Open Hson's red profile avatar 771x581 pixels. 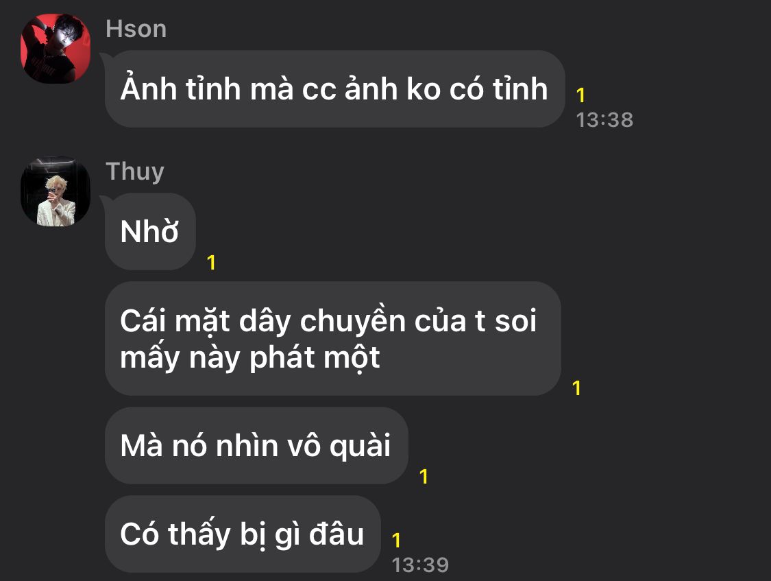(x=56, y=48)
